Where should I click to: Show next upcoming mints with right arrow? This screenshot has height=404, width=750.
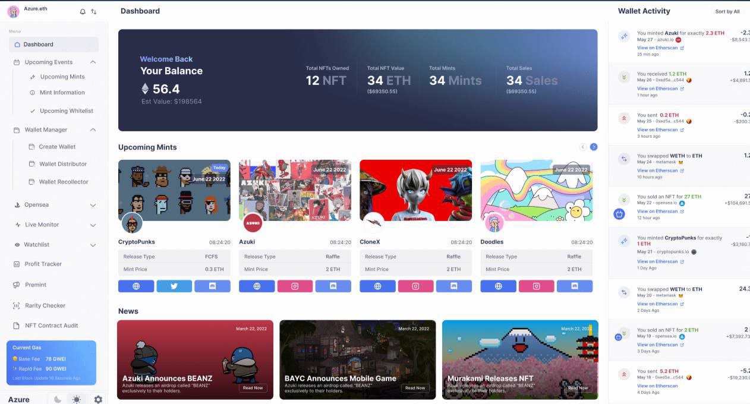point(594,147)
